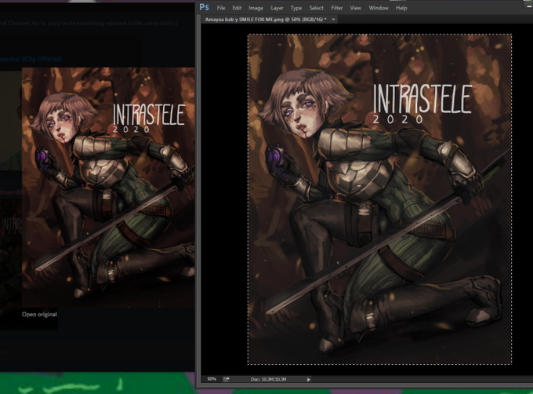This screenshot has width=533, height=394.
Task: Click the enlarged artwork preview in left window
Action: [108, 187]
